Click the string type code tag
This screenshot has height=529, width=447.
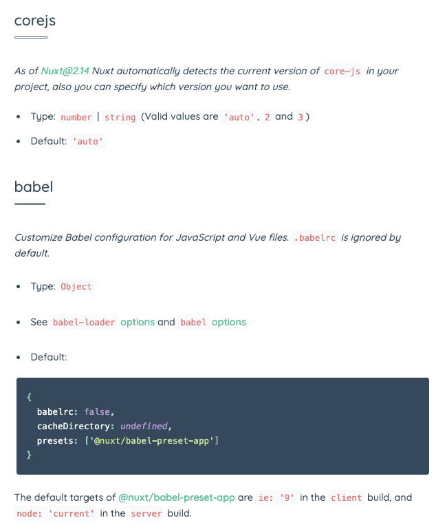tap(120, 117)
